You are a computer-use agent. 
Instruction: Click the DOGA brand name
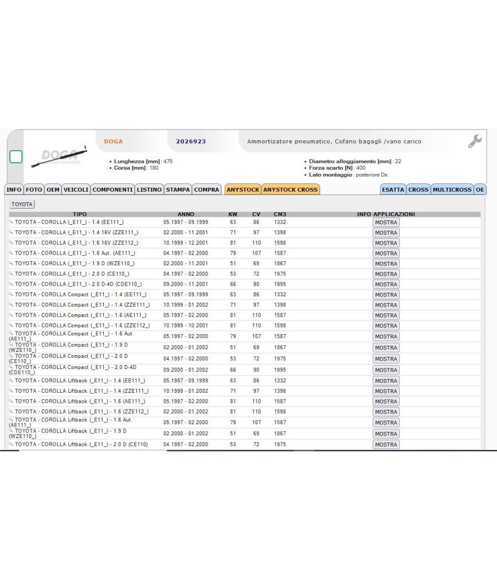[113, 141]
